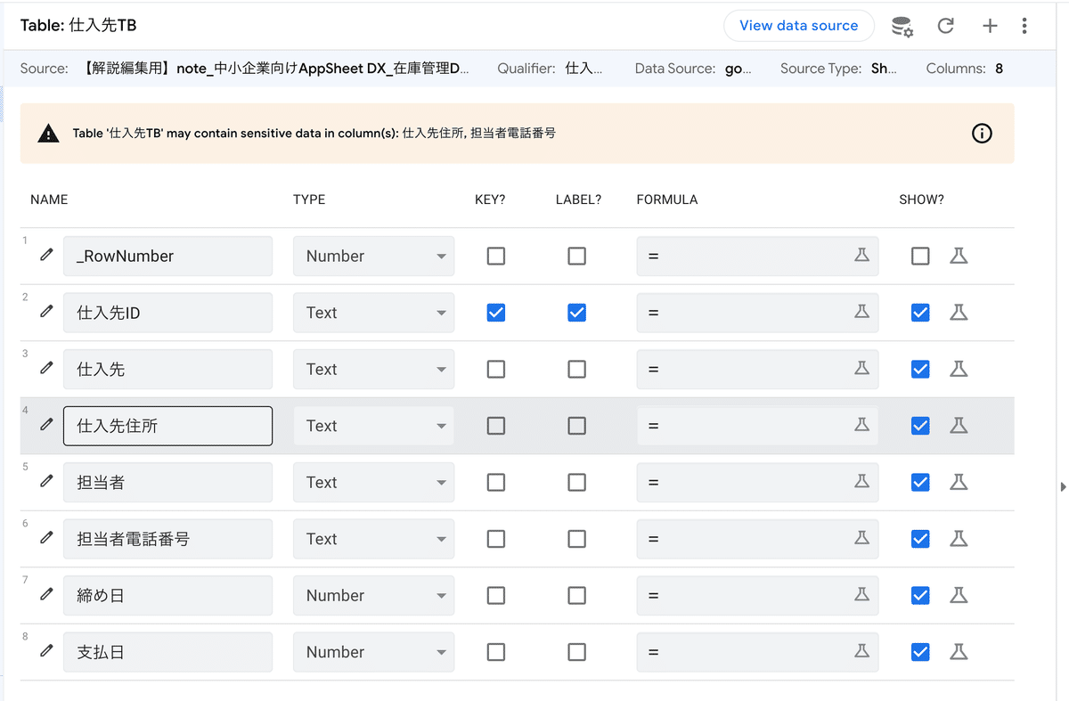1069x701 pixels.
Task: Click the info icon in sensitive data warning
Action: pyautogui.click(x=982, y=134)
